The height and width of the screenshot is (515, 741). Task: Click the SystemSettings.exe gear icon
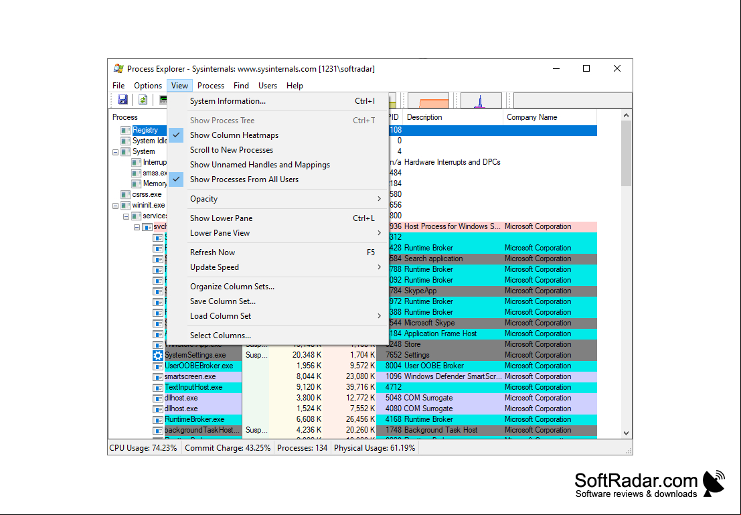coord(158,355)
